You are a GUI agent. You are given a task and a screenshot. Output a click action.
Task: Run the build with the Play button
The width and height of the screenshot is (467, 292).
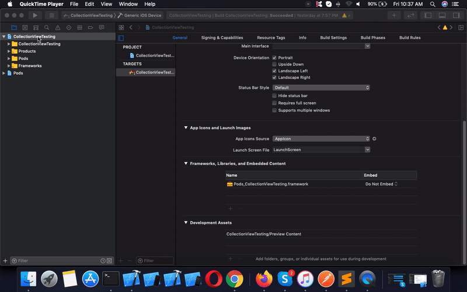(35, 15)
